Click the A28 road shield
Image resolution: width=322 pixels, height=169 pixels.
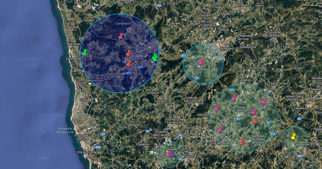tap(98, 147)
